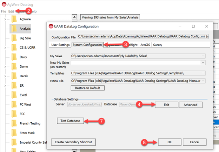Image resolution: width=219 pixels, height=152 pixels.
Task: Select the ER folder
Action: 22,86
